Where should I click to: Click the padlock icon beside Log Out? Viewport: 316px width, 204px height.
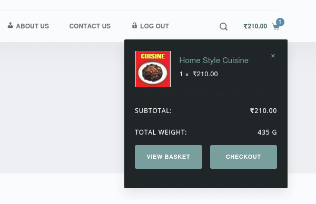click(x=134, y=25)
